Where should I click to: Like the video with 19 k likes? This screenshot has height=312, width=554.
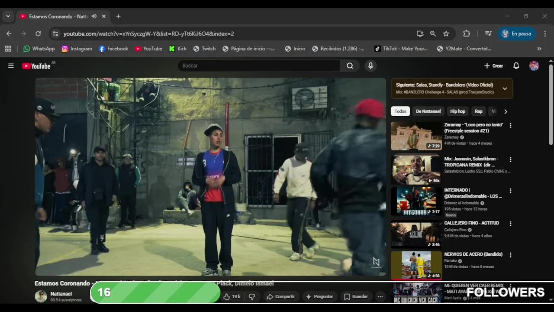tap(232, 297)
